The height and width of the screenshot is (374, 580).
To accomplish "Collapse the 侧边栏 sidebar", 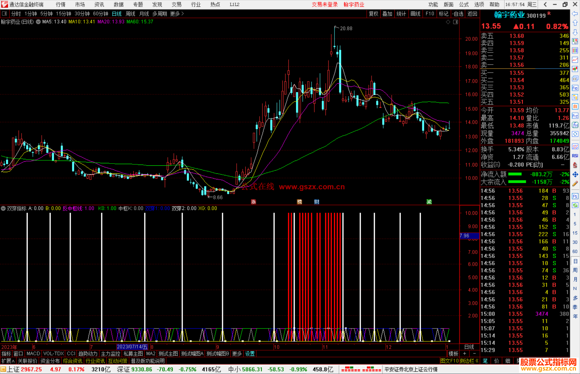I will (469, 361).
